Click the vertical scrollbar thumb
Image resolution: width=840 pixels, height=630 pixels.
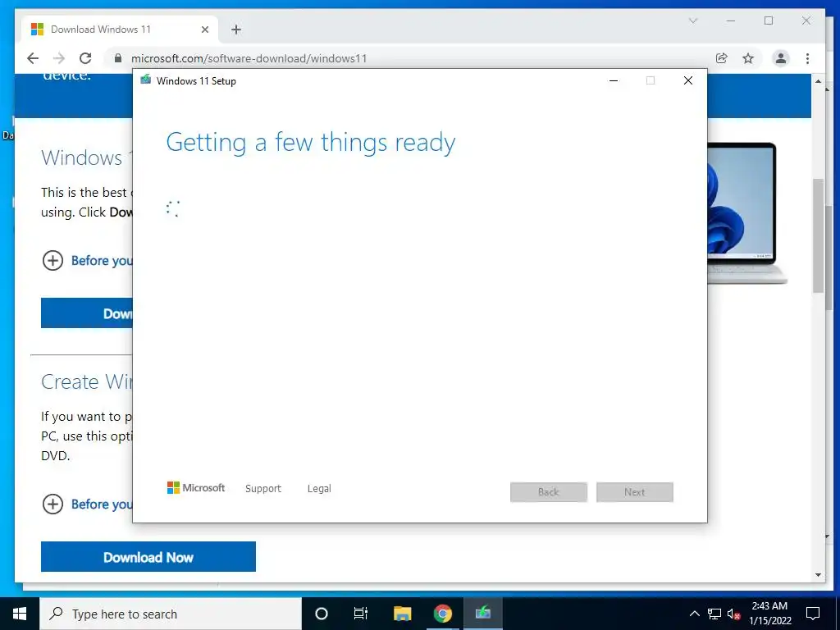tap(818, 235)
